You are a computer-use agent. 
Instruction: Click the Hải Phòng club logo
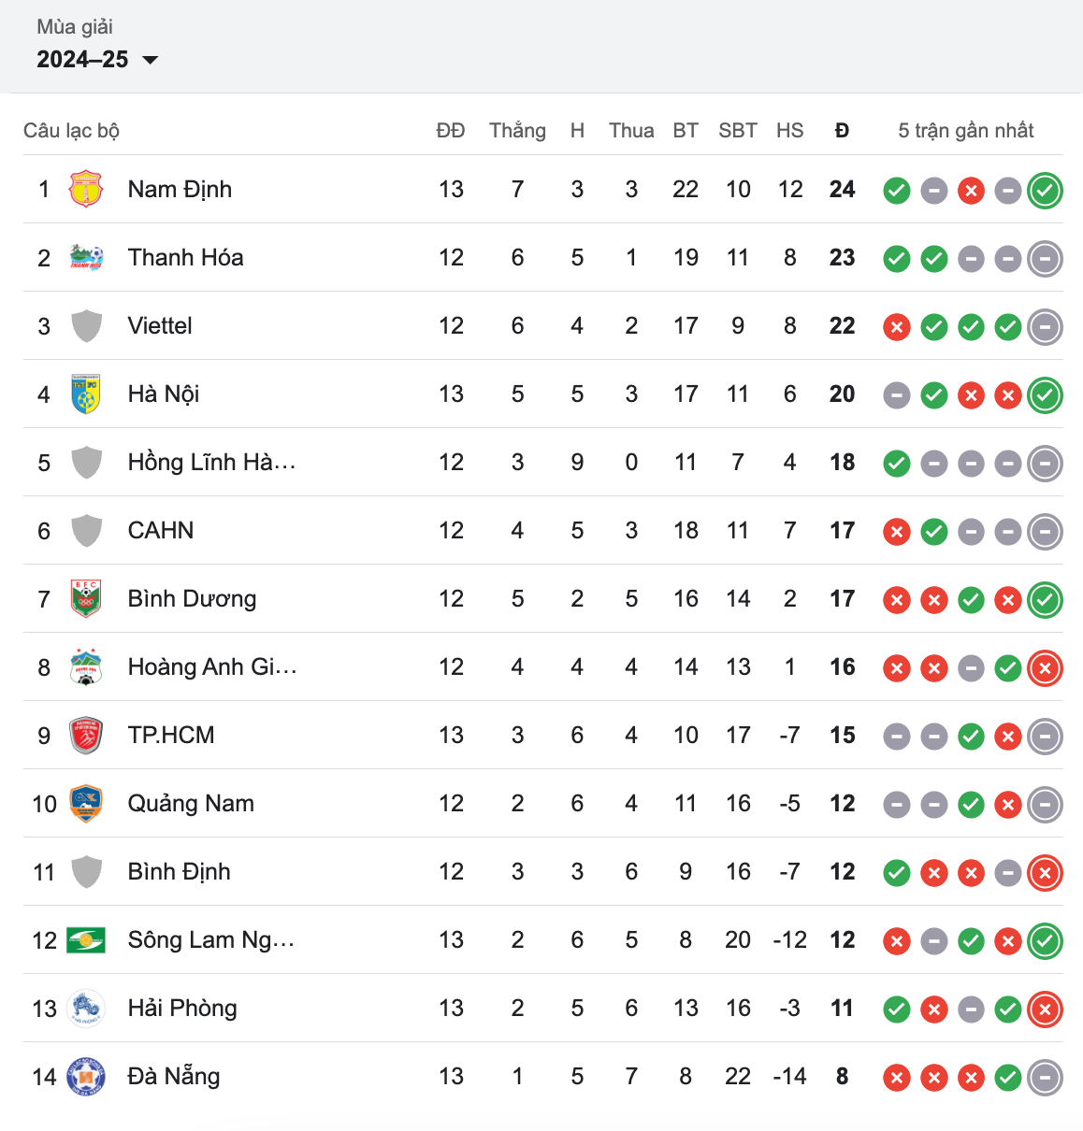tap(86, 1009)
